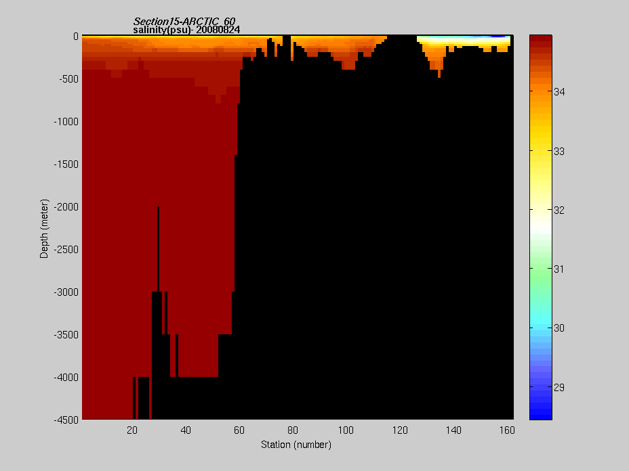Click the 'Depth (meter)' axis label
Screen dimensions: 629x471
[44, 228]
